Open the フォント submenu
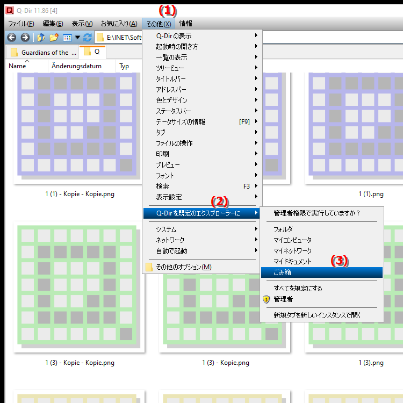Image resolution: width=403 pixels, height=403 pixels. coord(203,176)
